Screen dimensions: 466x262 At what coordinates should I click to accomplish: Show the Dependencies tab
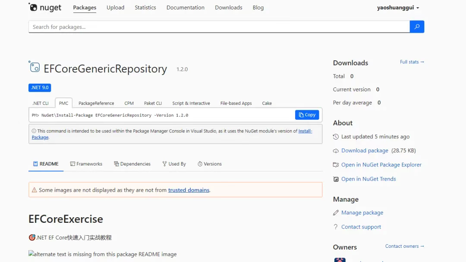coord(132,164)
